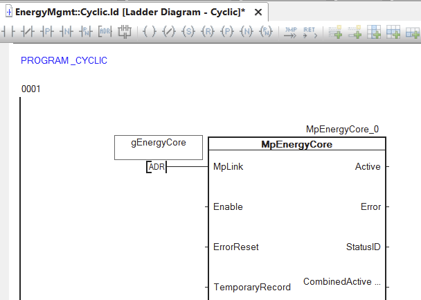421x300 pixels.
Task: Insert a normally closed contact
Action: point(28,32)
